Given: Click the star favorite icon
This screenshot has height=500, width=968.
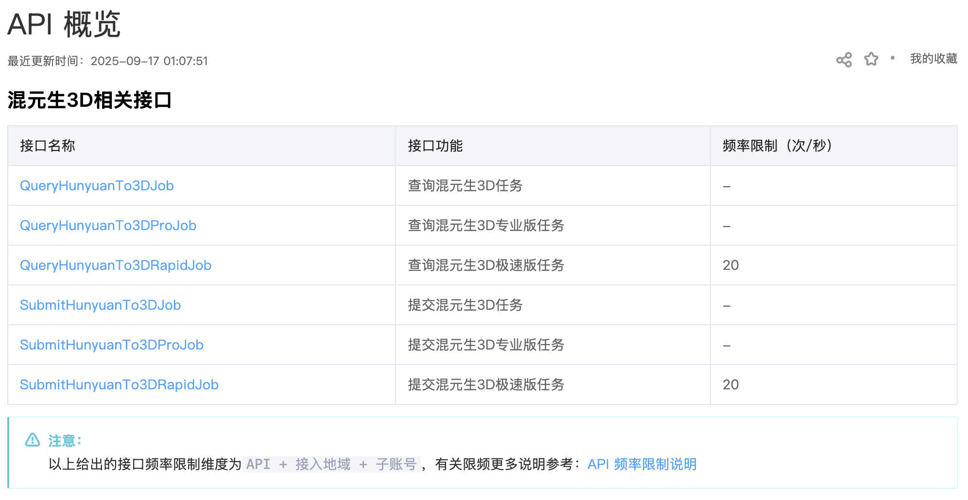Looking at the screenshot, I should tap(871, 59).
